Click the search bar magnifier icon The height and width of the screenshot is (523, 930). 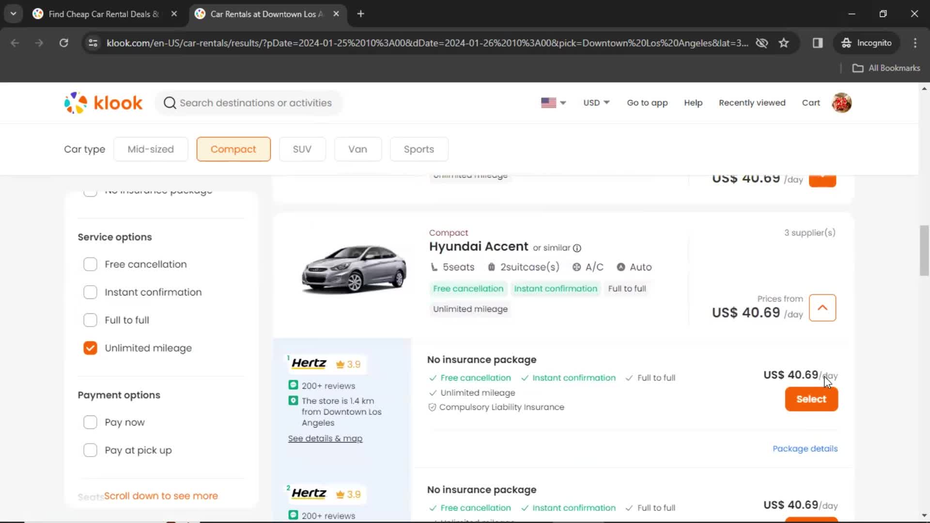(170, 103)
